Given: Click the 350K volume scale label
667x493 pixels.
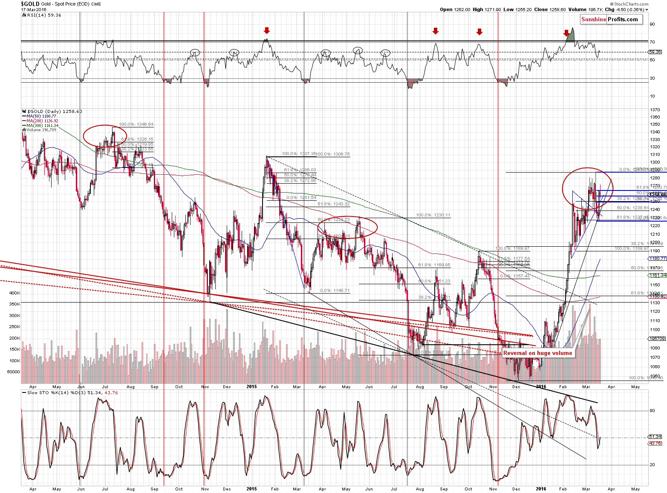Looking at the screenshot, I should 14,304.
